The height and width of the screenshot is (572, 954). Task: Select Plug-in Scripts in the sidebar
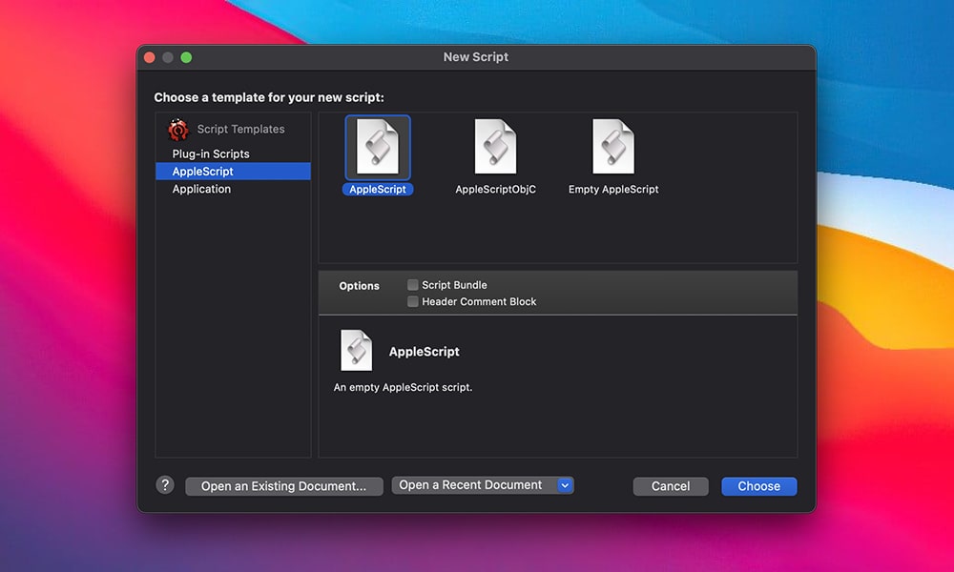tap(210, 153)
